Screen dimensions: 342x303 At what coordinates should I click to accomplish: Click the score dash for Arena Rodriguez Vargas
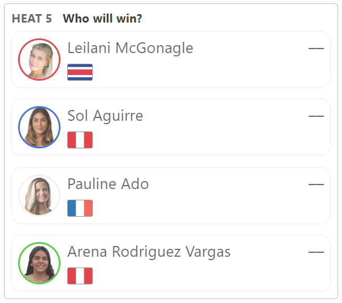pyautogui.click(x=316, y=252)
